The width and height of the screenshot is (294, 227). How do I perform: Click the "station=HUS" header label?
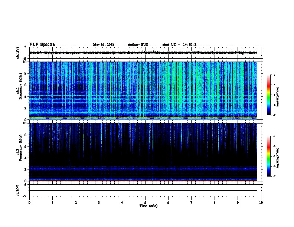[x=138, y=45]
